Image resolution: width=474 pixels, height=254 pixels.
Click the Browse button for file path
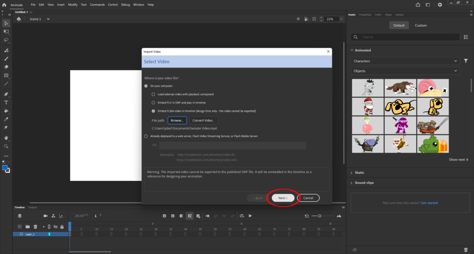click(x=177, y=120)
